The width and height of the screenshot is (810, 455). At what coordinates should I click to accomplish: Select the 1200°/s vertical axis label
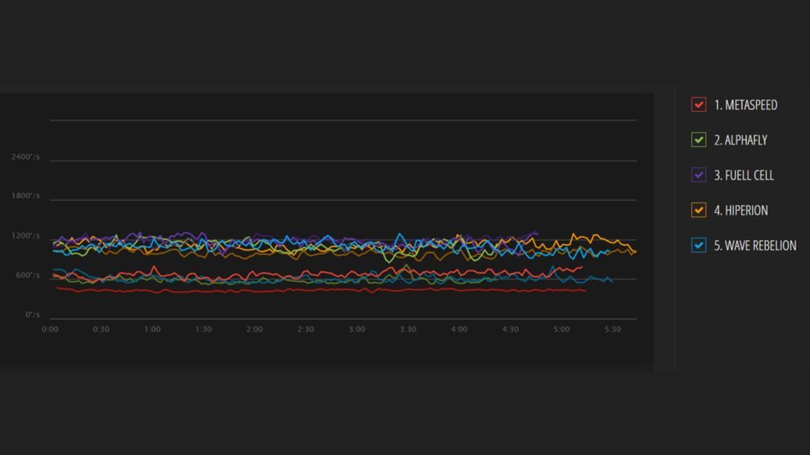25,236
